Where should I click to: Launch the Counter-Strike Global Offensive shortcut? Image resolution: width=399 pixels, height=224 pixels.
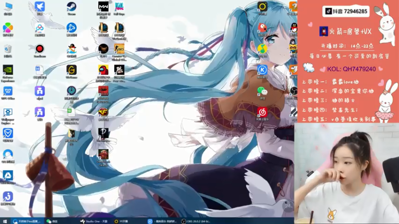tap(119, 52)
